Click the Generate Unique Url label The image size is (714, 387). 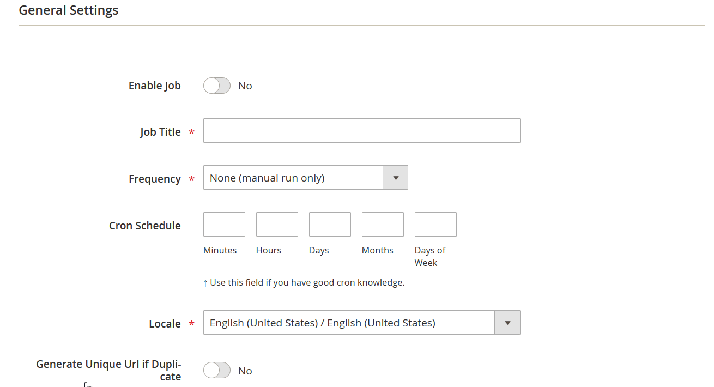pos(108,370)
